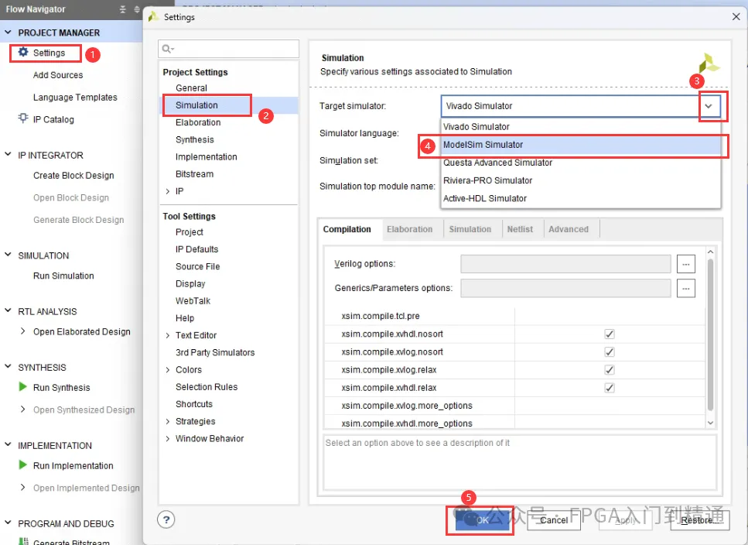Choose ModelSim Simulator from the list

pos(581,145)
